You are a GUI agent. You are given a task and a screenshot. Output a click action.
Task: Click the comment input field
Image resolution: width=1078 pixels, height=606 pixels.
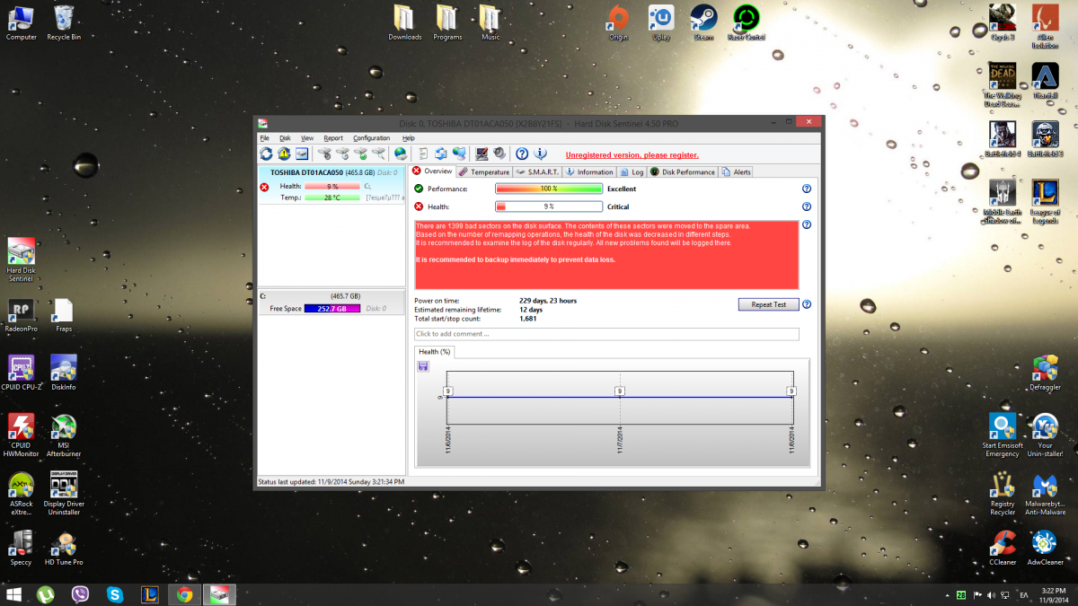click(606, 334)
